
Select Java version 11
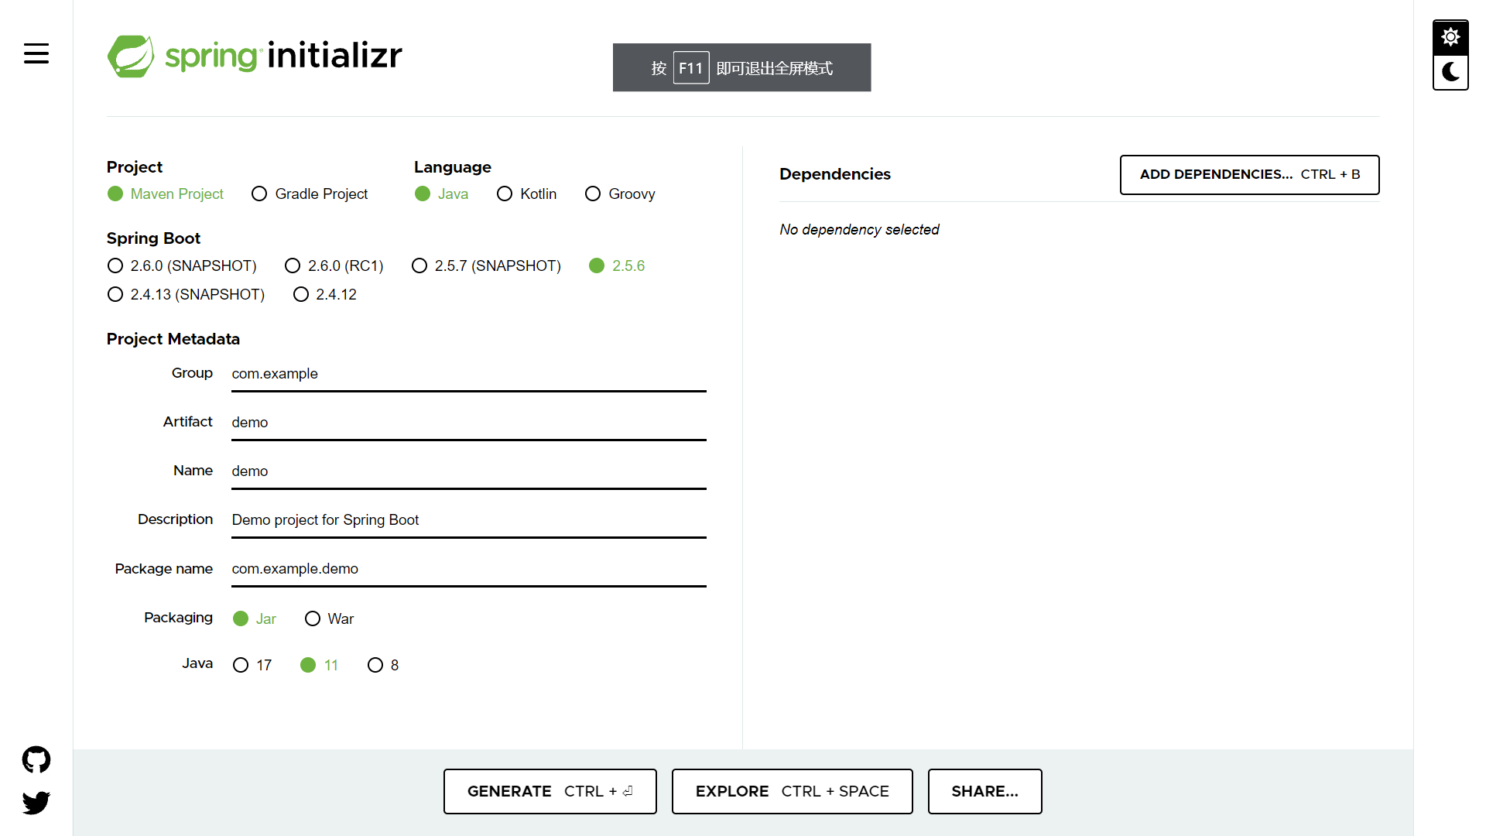point(320,665)
